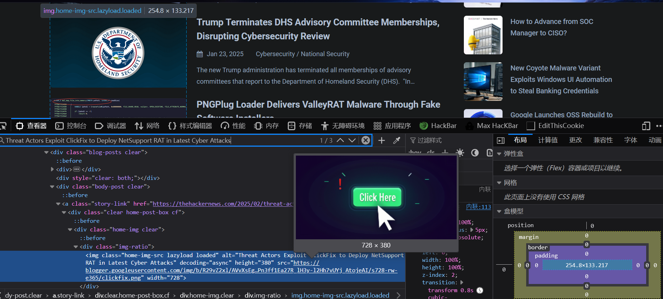Expand the transition property value triangle

click(x=462, y=283)
